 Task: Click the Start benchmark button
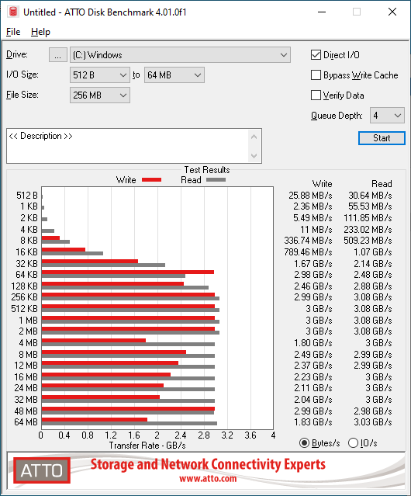[382, 138]
